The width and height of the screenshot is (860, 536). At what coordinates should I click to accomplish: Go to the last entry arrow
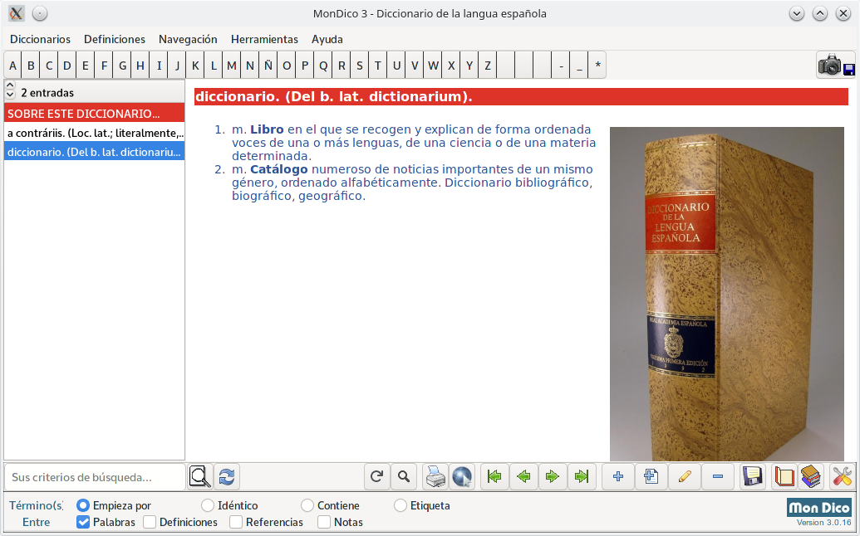pyautogui.click(x=582, y=476)
